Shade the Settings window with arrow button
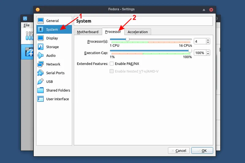Viewport: 245px width, 163px height. tap(204, 10)
